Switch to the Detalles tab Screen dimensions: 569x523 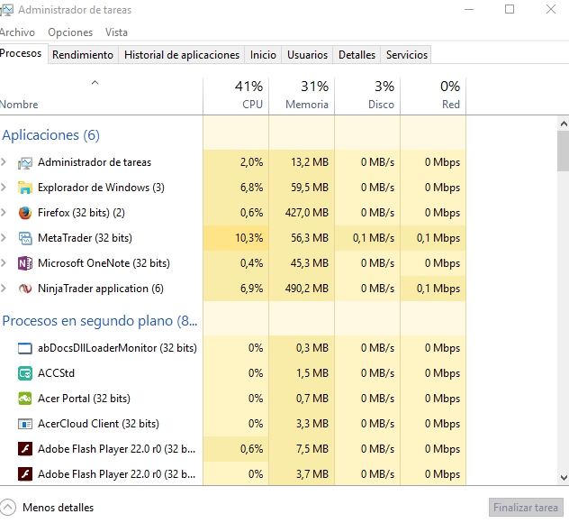point(357,54)
